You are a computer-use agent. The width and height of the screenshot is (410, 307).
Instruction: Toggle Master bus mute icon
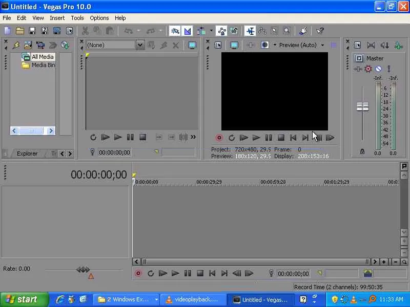[378, 69]
